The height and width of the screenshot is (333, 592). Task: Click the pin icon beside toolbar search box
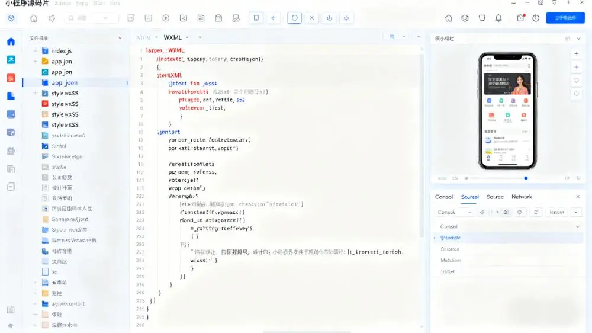click(x=52, y=18)
